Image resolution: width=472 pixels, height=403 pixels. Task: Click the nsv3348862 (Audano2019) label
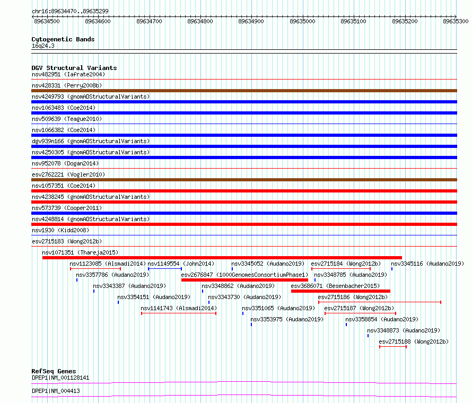coord(238,286)
